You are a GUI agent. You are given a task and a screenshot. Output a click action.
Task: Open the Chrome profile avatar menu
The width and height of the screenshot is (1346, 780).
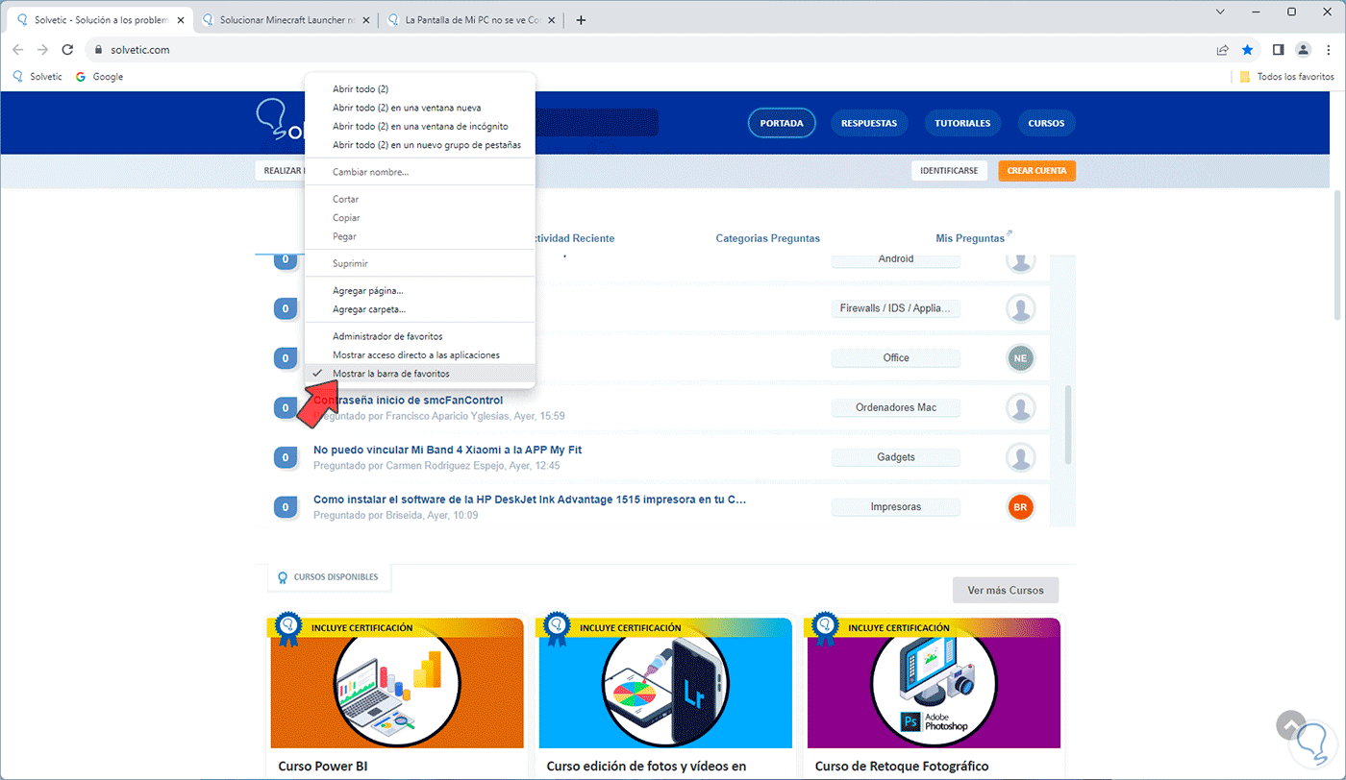click(x=1303, y=50)
